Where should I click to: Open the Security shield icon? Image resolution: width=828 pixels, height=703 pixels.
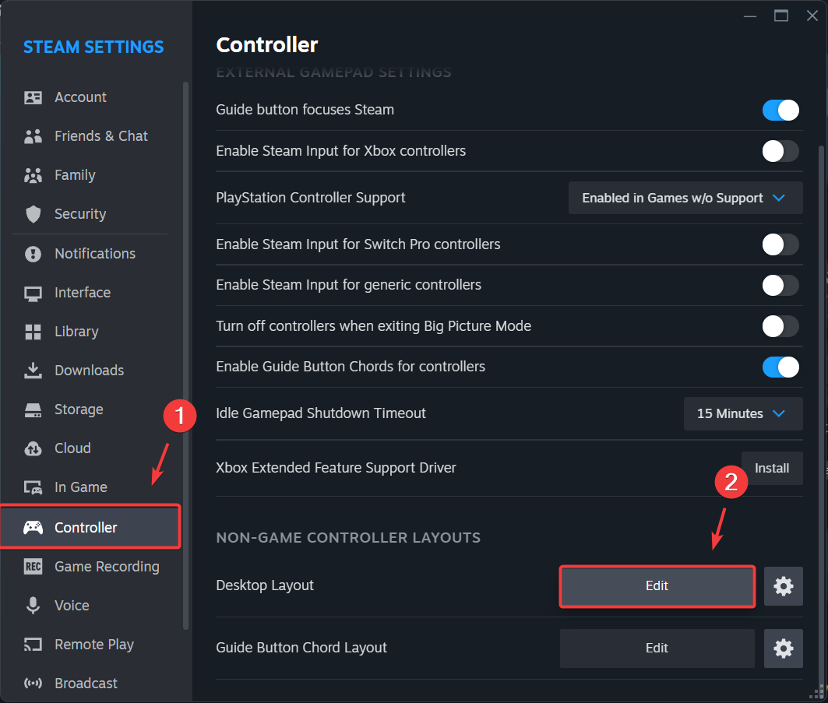point(33,214)
